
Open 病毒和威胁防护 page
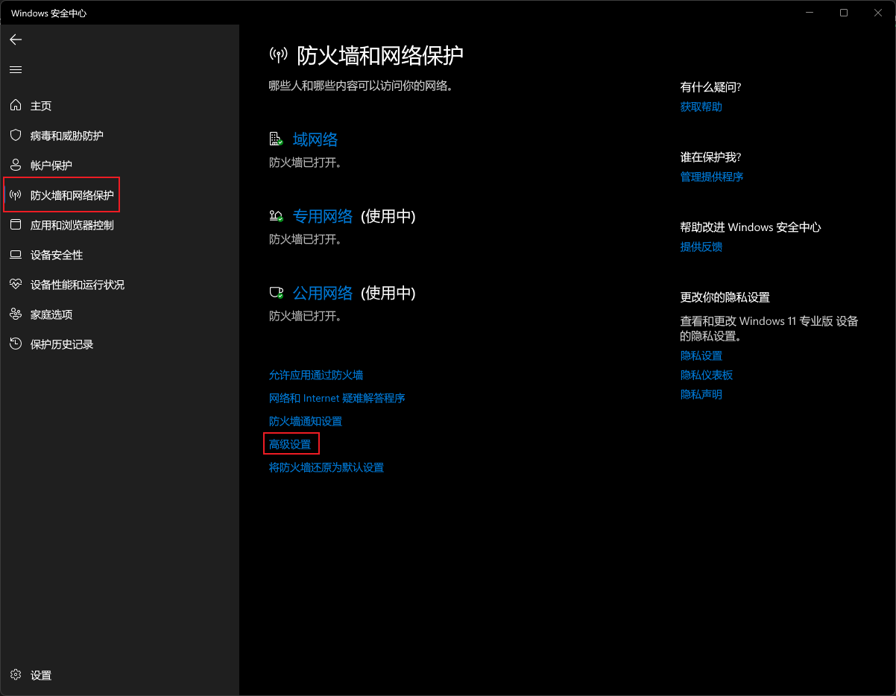[119, 136]
